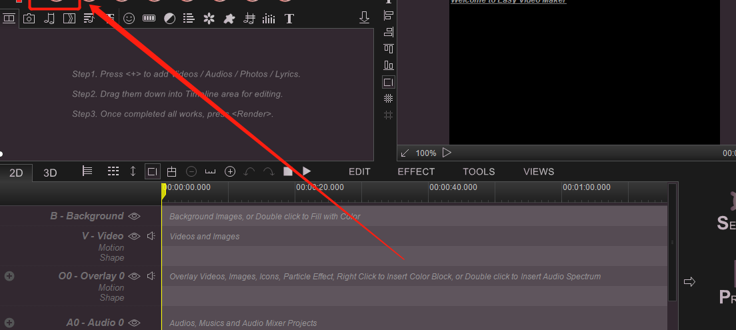Viewport: 736px width, 330px height.
Task: Select the yellow playhead marker at 00:00:00.000
Action: pyautogui.click(x=163, y=190)
